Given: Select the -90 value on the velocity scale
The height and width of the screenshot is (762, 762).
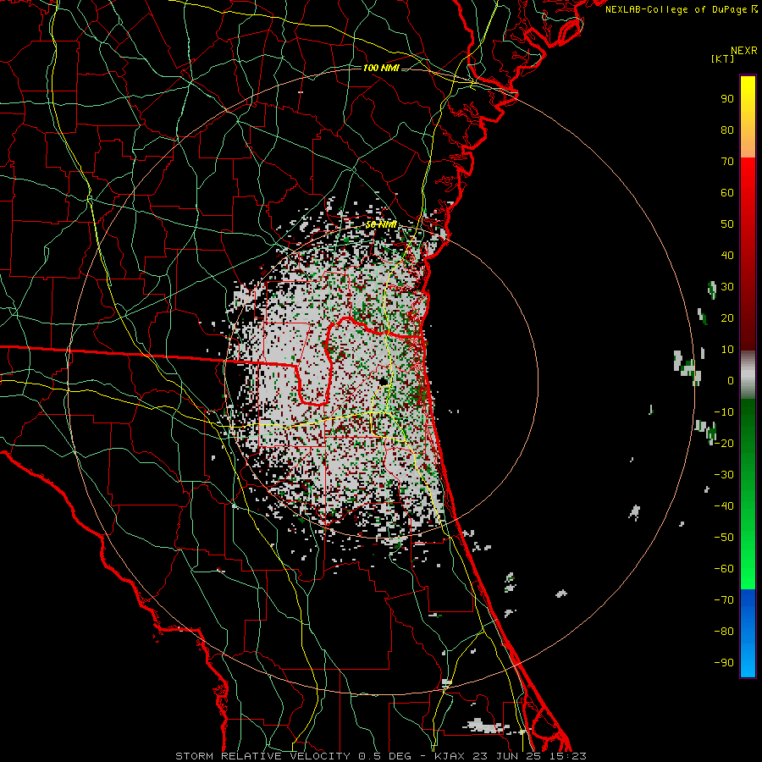Looking at the screenshot, I should tap(724, 663).
